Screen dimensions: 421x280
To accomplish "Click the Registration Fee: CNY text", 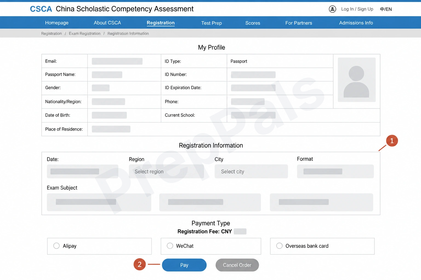I will click(204, 231).
